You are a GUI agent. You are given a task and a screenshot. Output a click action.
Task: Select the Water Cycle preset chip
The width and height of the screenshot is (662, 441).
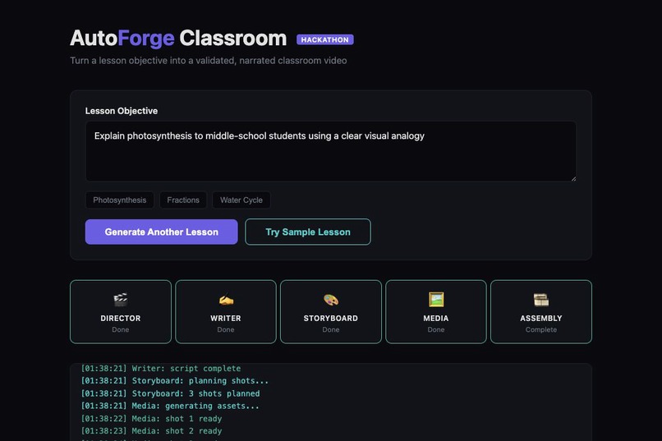(241, 200)
